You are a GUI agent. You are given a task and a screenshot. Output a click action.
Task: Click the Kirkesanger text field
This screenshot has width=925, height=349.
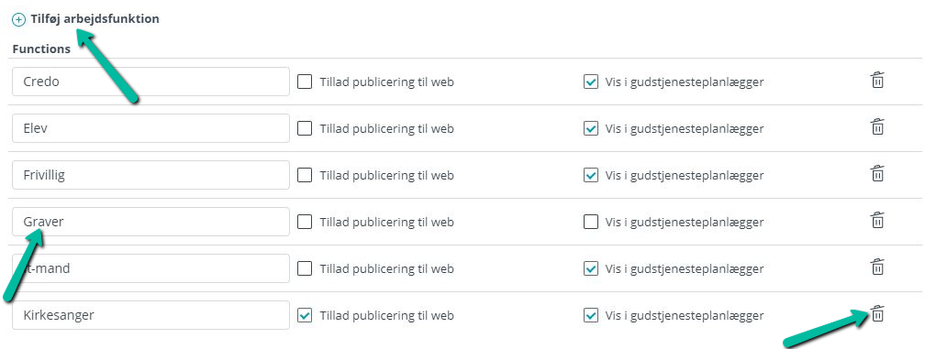(151, 315)
